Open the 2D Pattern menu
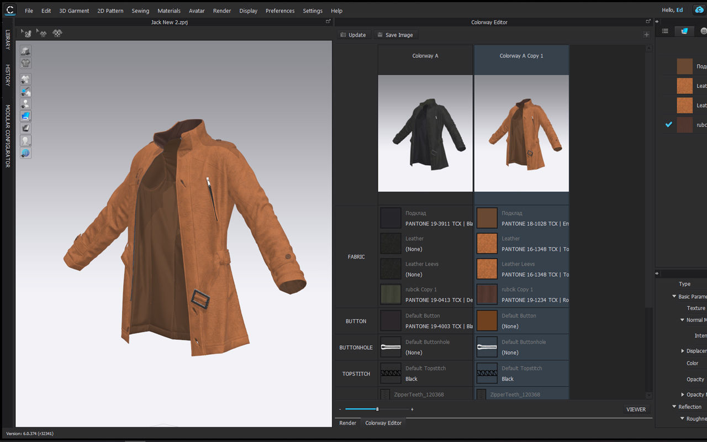The image size is (707, 442). point(110,10)
